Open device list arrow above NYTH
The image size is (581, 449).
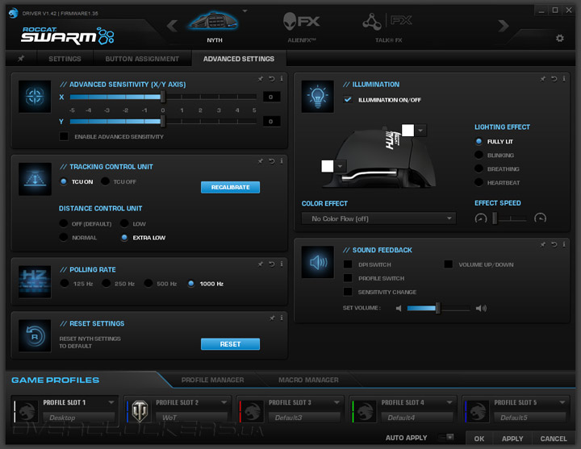pyautogui.click(x=245, y=11)
